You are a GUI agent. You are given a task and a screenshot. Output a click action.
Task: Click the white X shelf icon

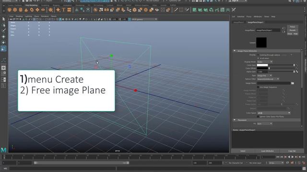[234, 10]
